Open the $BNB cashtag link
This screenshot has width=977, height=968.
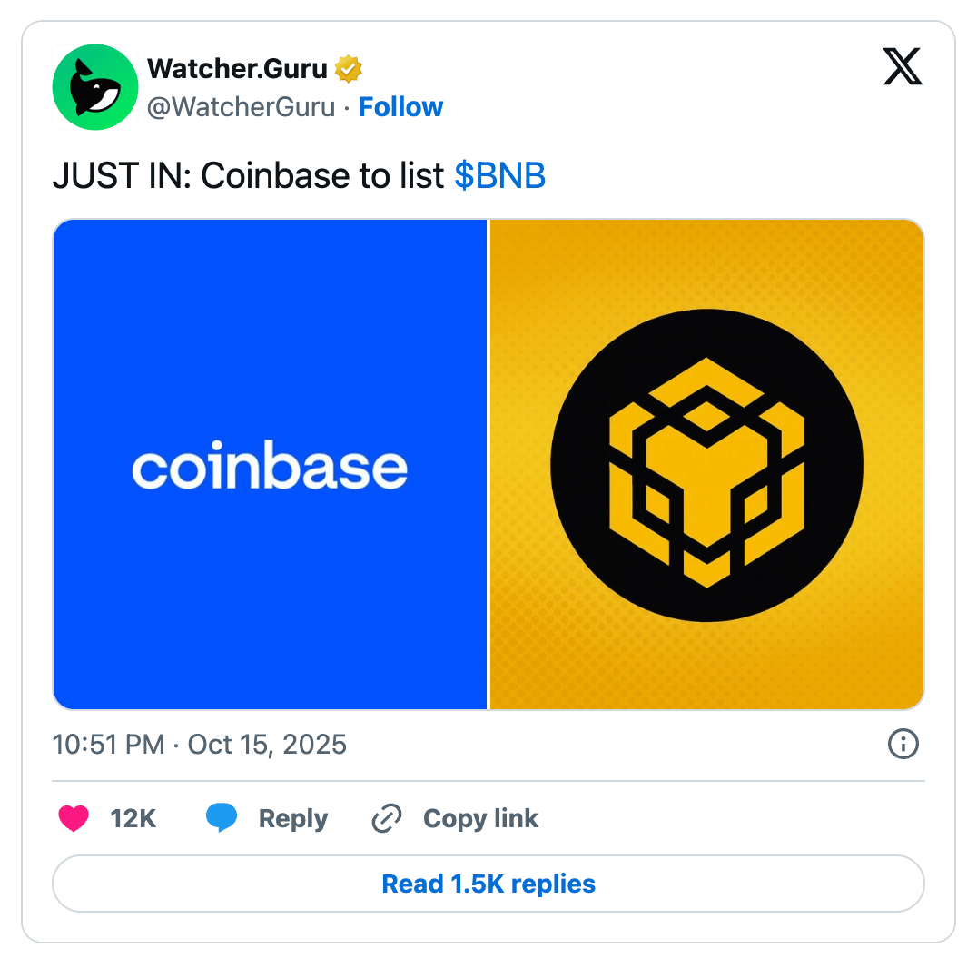point(499,176)
